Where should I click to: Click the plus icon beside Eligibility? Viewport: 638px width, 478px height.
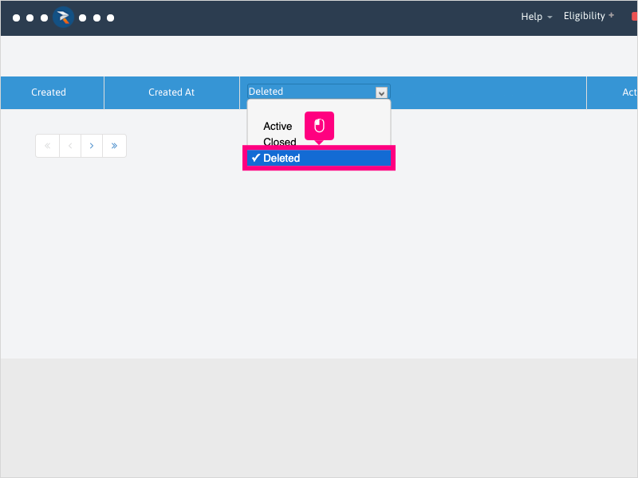point(611,15)
